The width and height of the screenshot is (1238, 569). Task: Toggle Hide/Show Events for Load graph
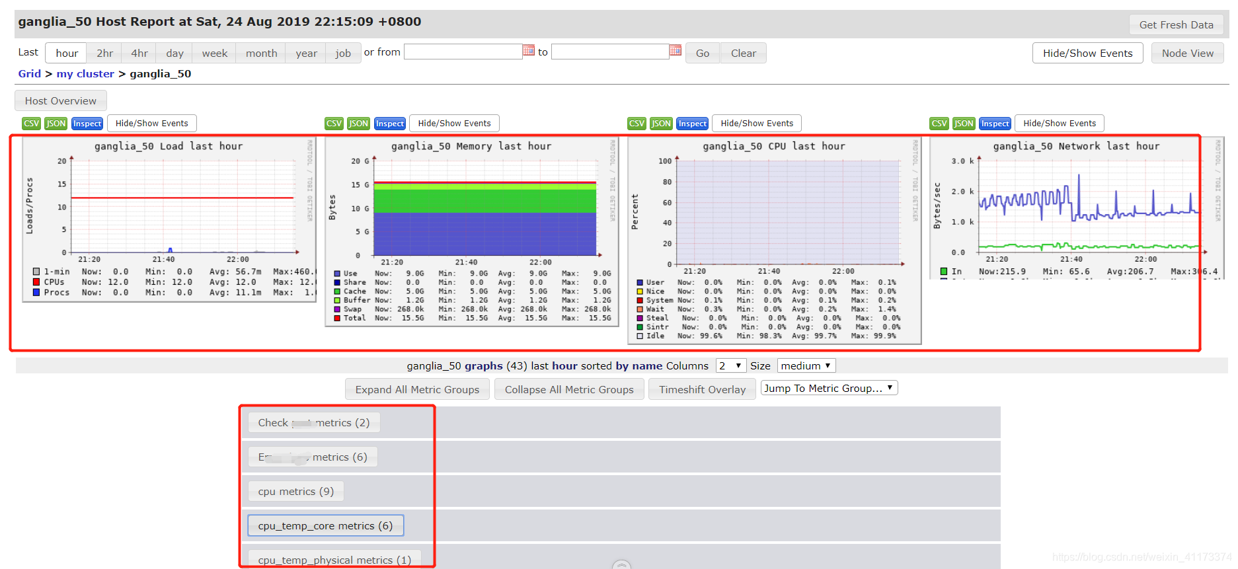152,123
